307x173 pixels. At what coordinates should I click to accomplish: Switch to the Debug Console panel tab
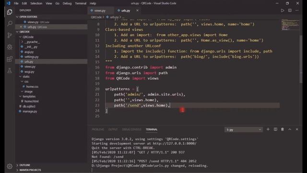point(131,129)
